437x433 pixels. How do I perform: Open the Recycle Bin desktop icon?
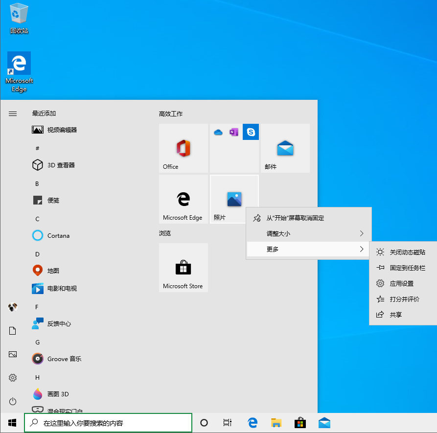[19, 18]
